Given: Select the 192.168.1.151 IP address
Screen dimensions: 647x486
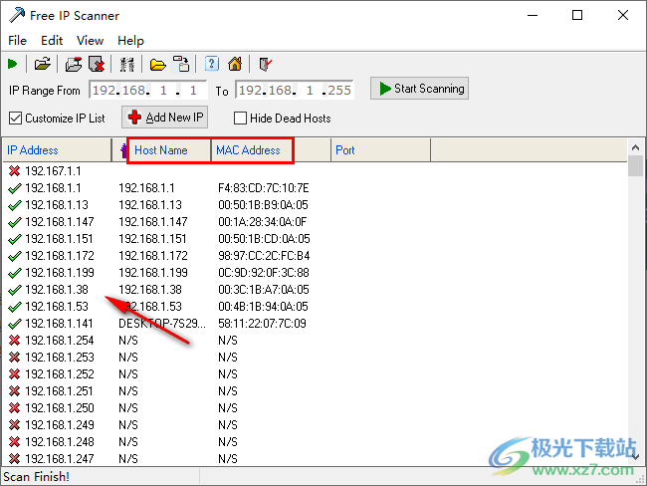Looking at the screenshot, I should coord(59,239).
